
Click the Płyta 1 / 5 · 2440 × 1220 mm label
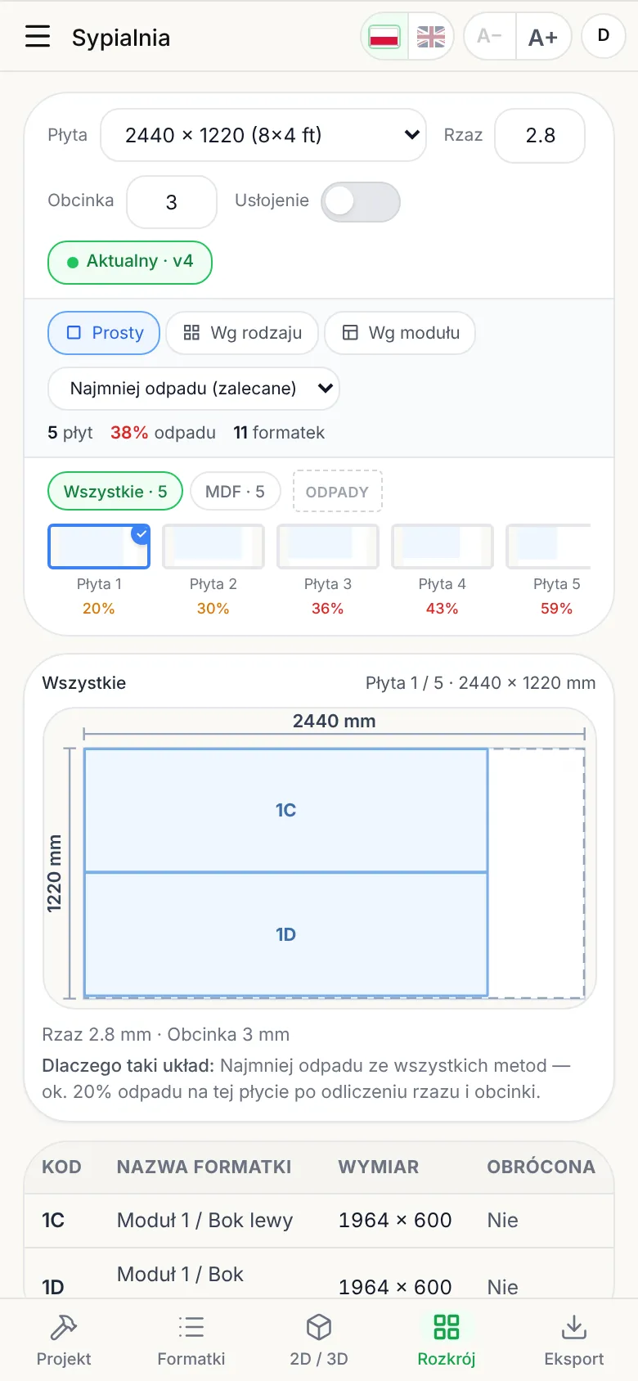480,683
